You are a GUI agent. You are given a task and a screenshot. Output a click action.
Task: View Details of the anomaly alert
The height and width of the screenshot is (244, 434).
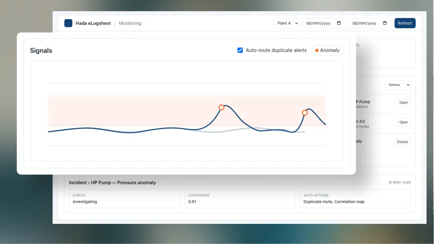[x=402, y=142]
